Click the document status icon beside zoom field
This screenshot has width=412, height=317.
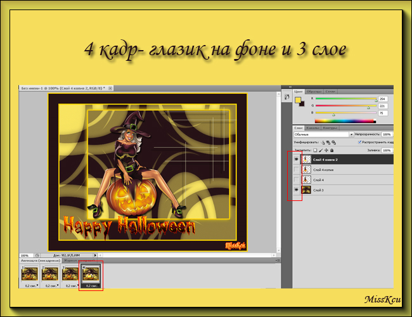point(37,256)
